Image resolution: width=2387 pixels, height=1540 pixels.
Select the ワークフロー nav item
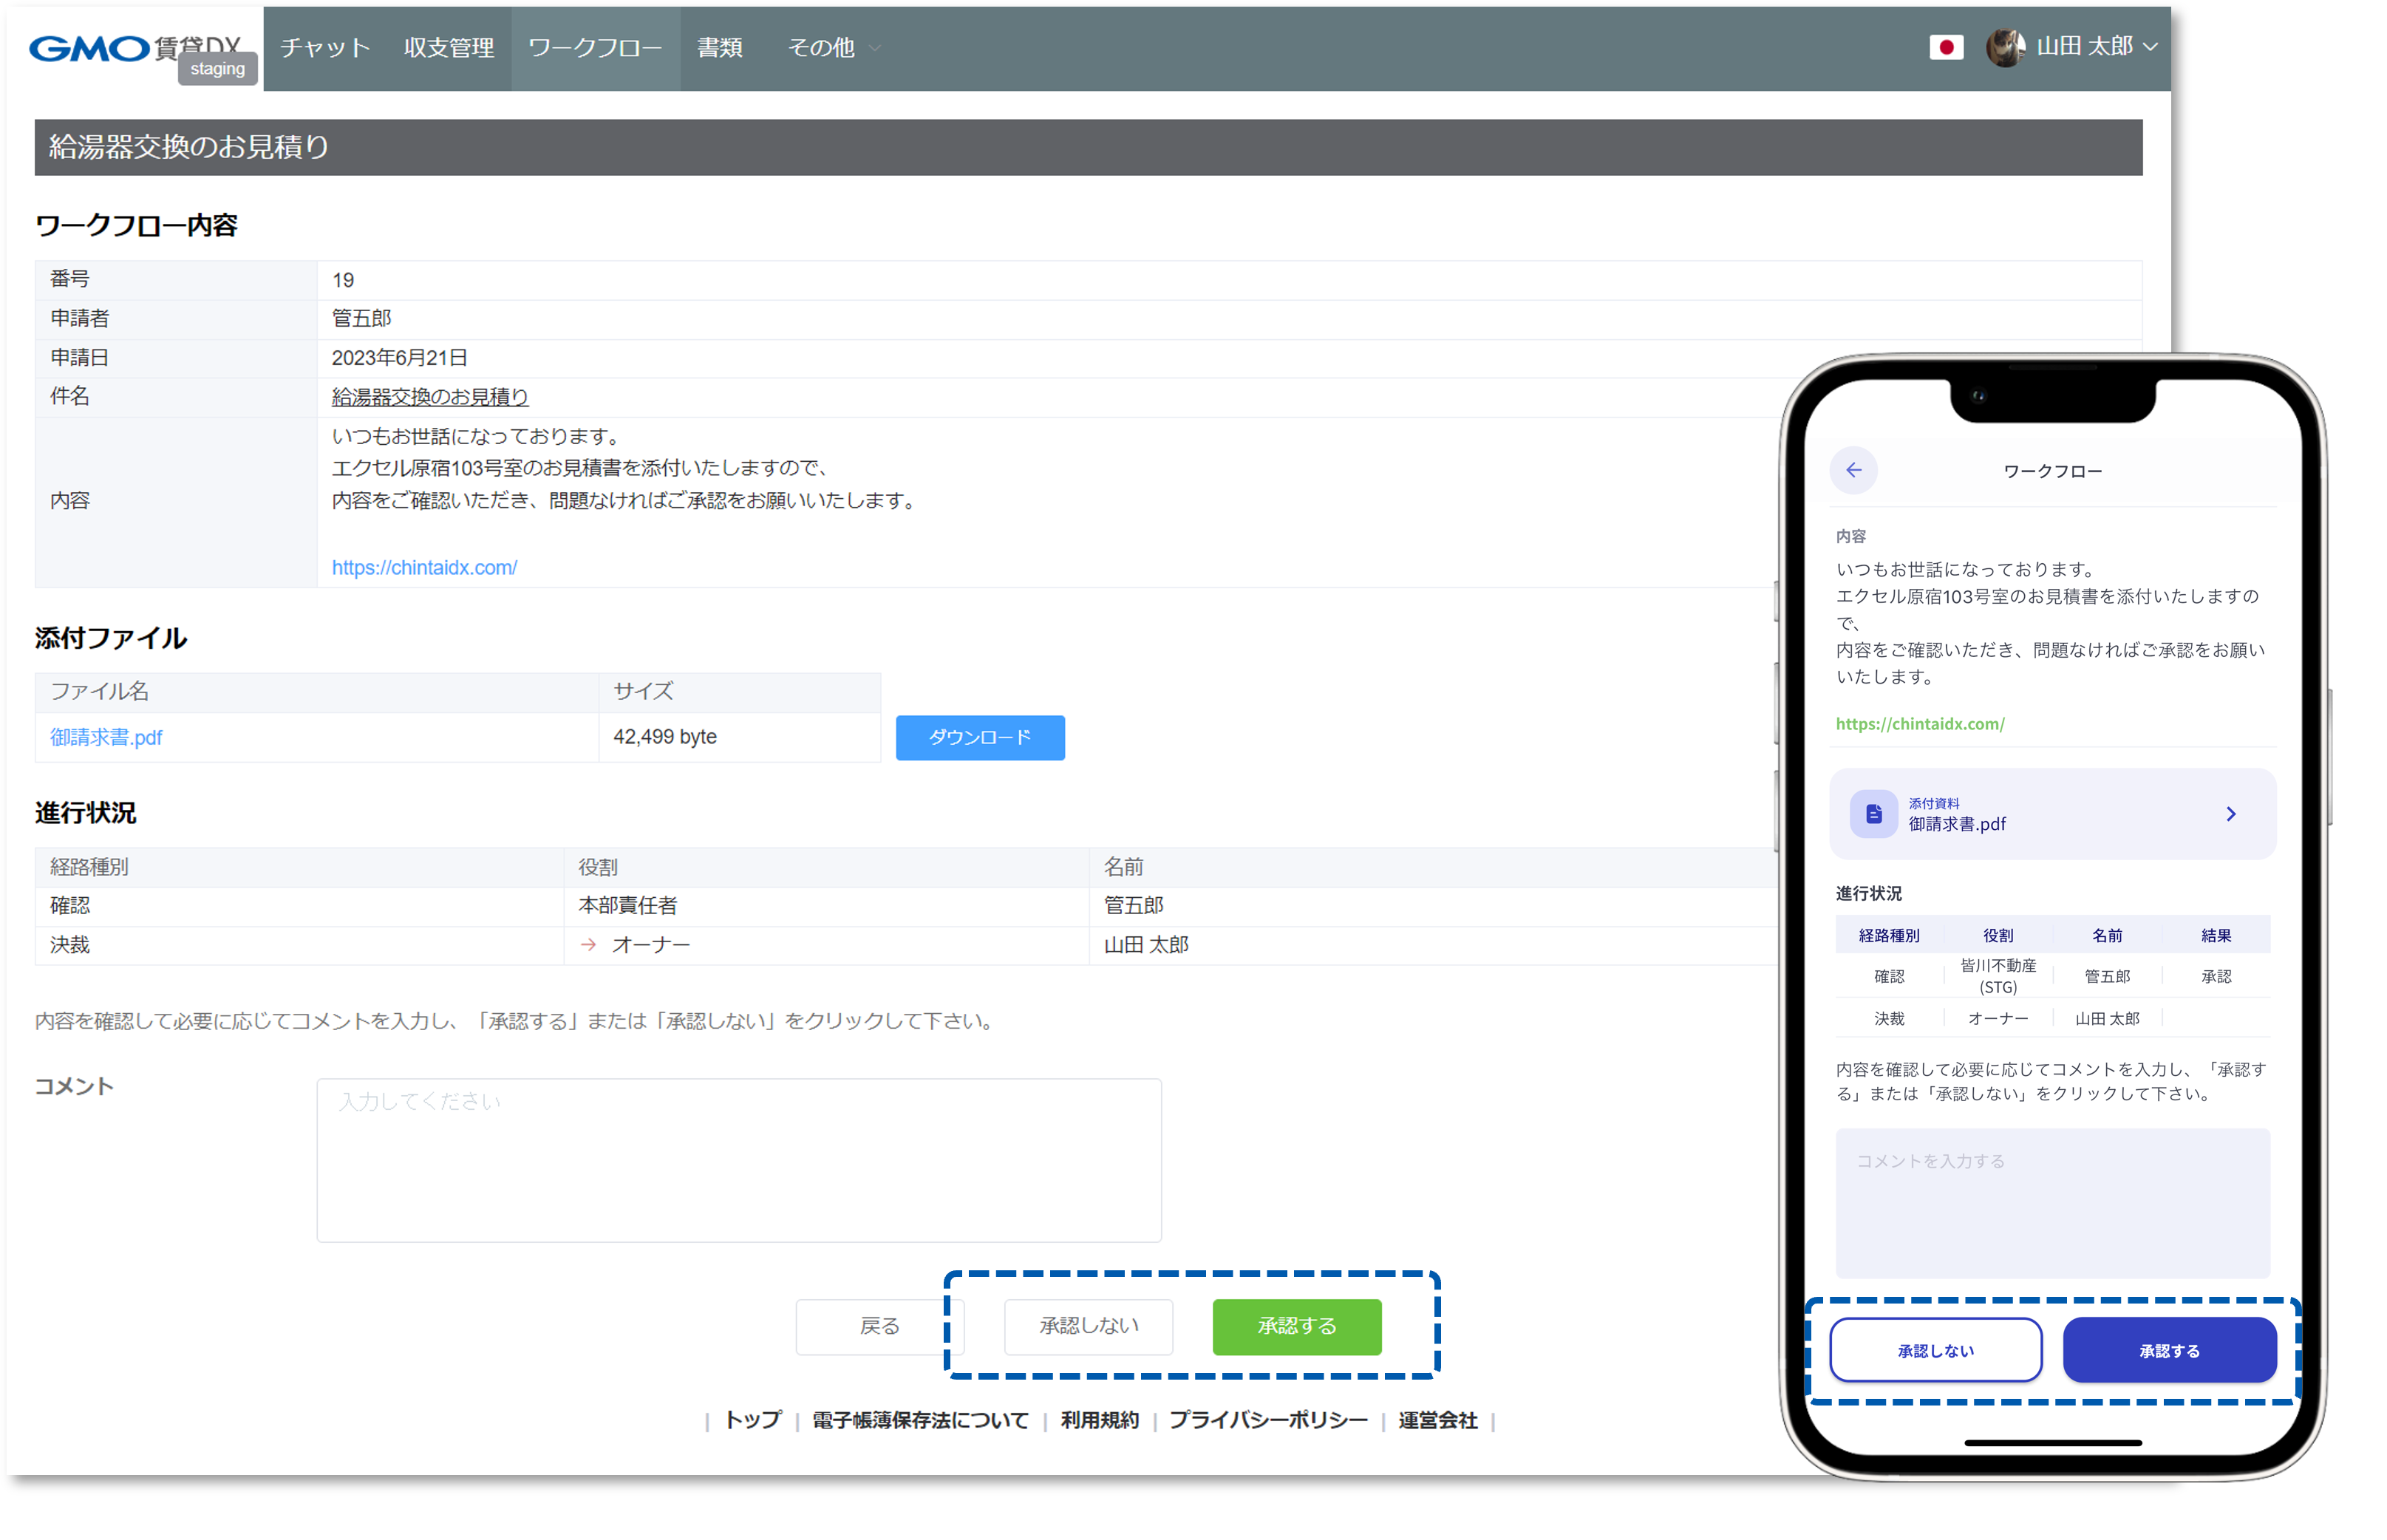595,47
